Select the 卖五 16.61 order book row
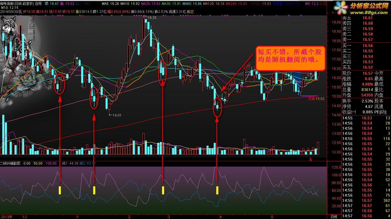Screen dimensions: 391x219 (x=366, y=18)
